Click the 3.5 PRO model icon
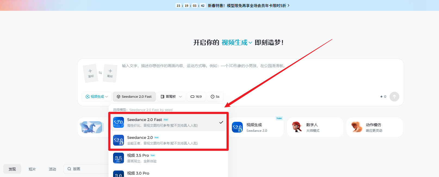The height and width of the screenshot is (177, 439). point(119,158)
